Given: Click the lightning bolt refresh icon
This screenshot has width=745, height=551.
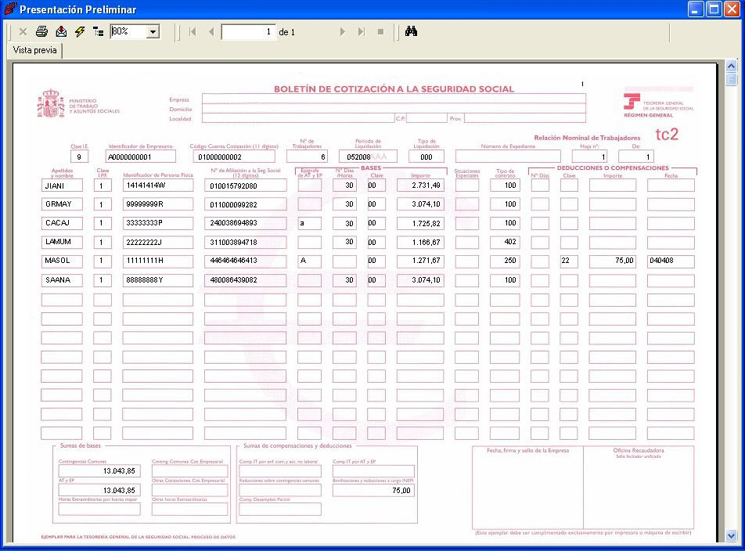Looking at the screenshot, I should (x=80, y=32).
